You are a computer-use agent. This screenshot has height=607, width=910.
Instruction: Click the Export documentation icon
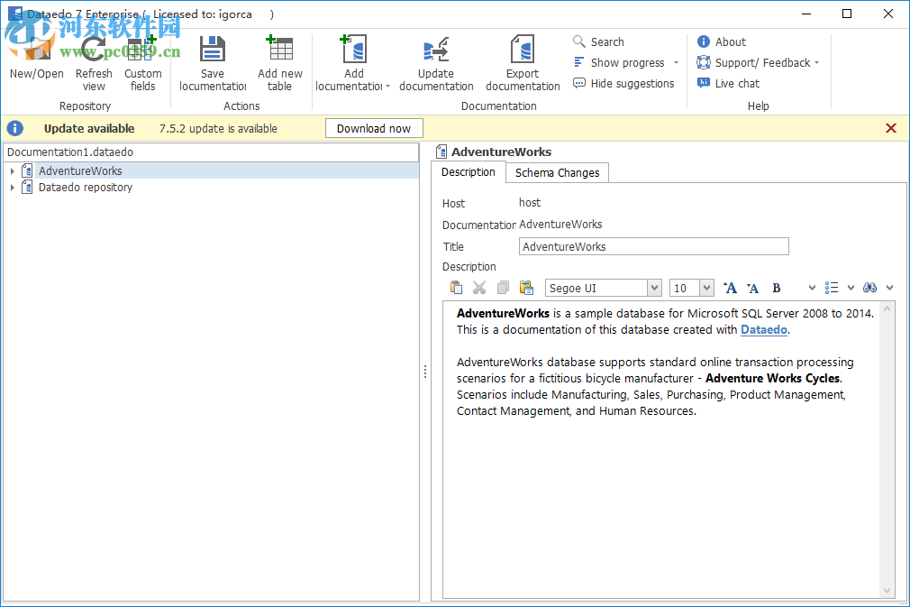(523, 50)
